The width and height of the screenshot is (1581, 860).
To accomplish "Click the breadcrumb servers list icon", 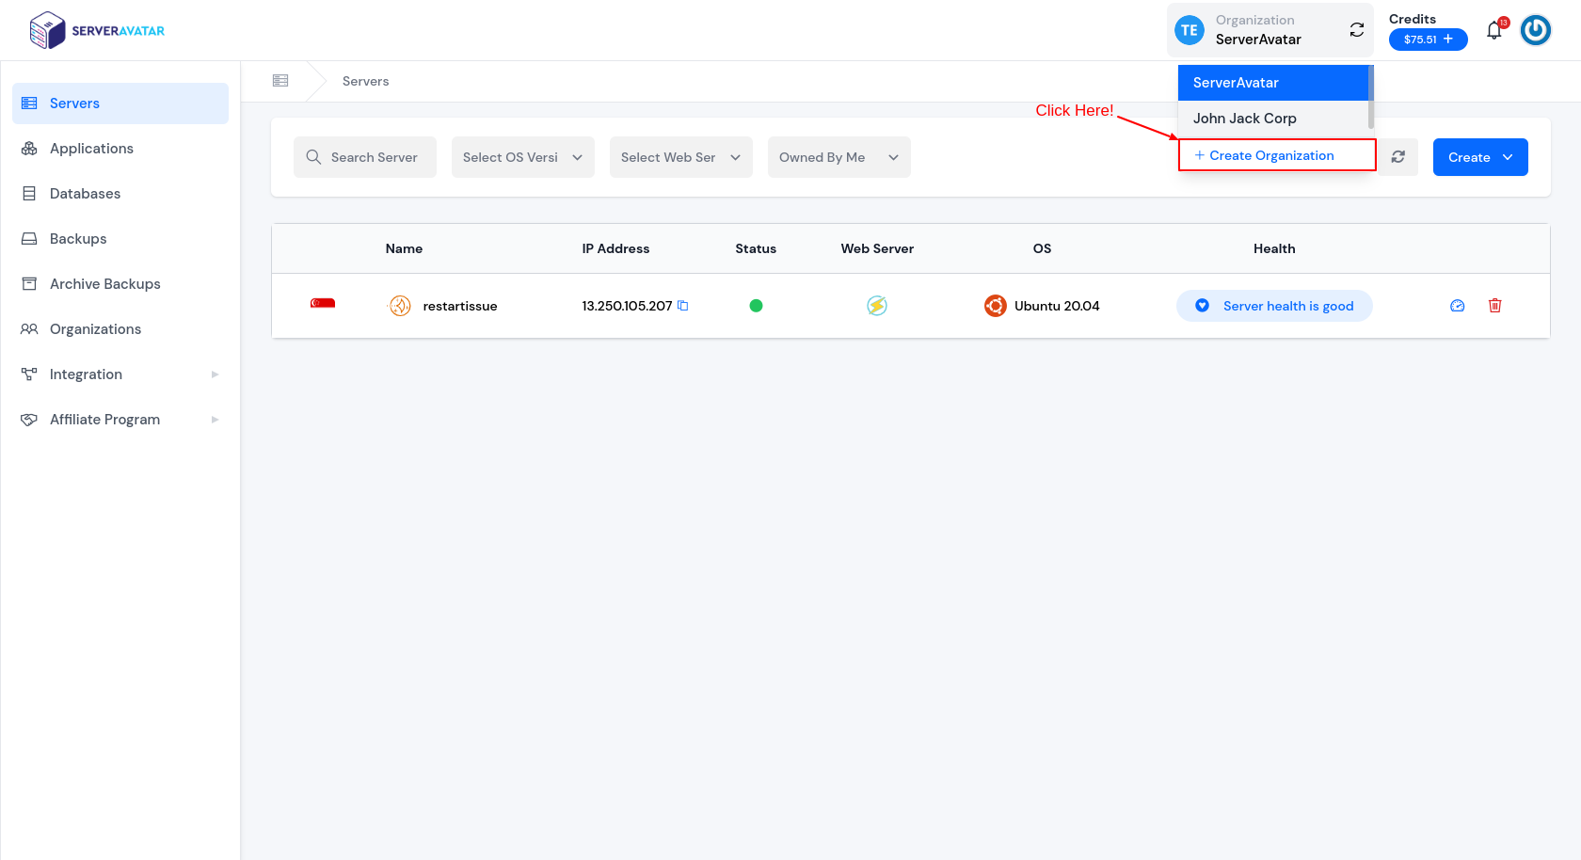I will 280,81.
